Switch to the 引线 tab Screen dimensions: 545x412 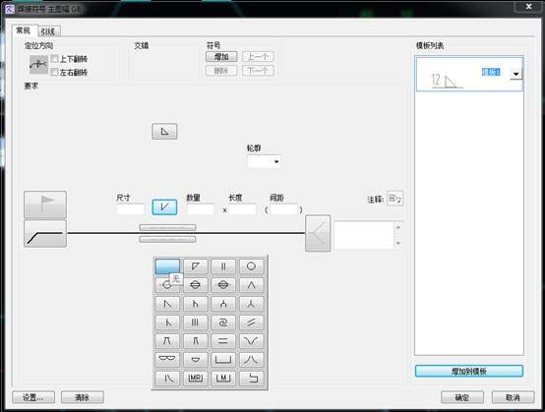click(x=48, y=31)
